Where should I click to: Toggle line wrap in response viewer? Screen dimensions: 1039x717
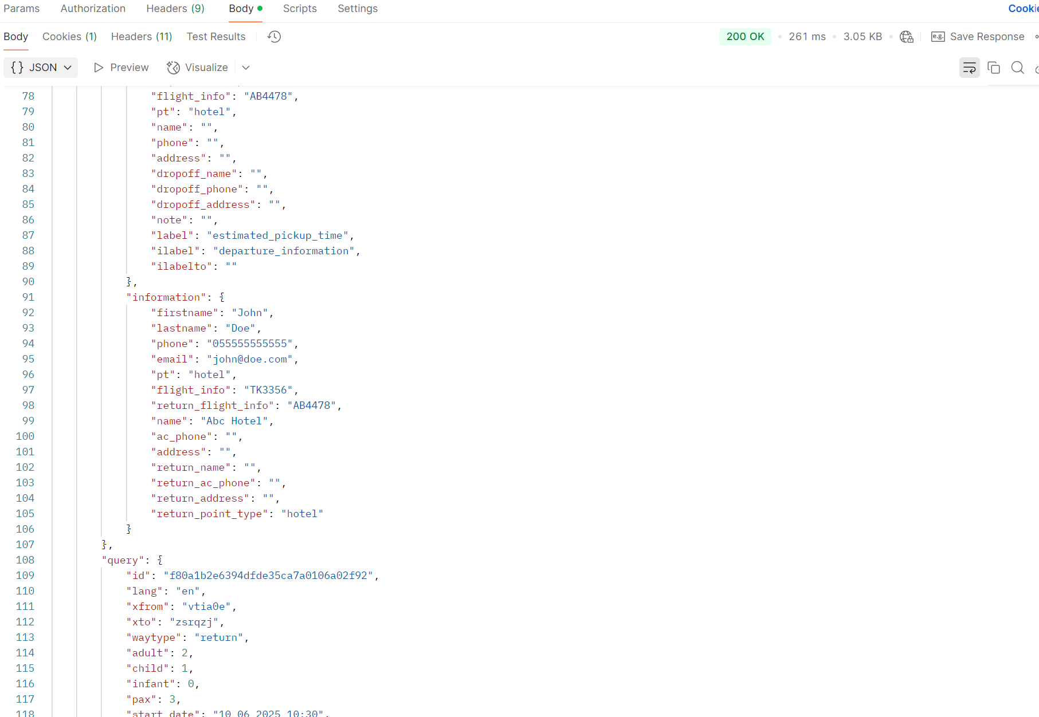[969, 68]
